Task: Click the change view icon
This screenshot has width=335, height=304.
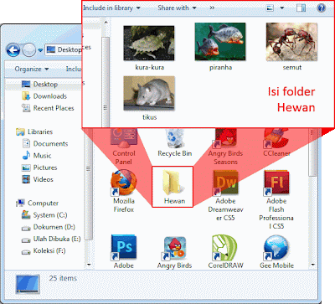Action: (x=270, y=8)
